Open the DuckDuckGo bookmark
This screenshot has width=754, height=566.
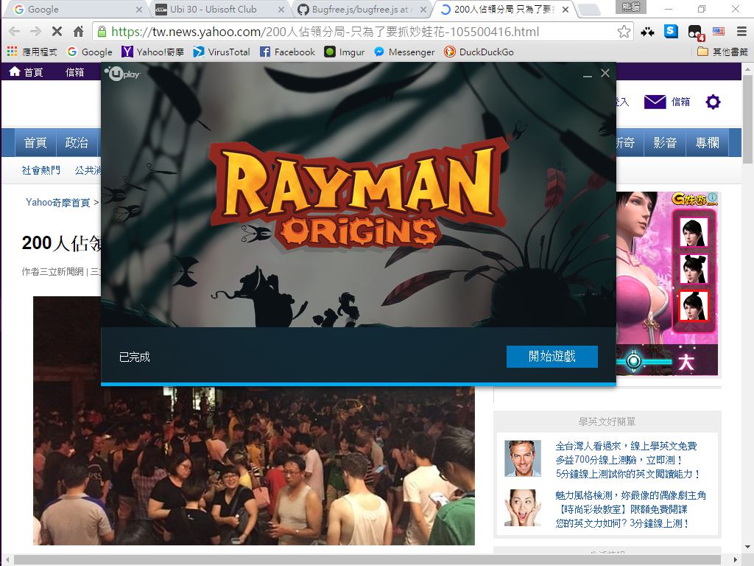tap(479, 52)
